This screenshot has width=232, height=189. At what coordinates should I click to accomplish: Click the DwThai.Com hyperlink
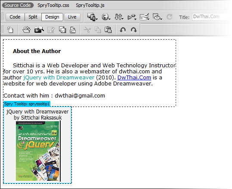[134, 77]
